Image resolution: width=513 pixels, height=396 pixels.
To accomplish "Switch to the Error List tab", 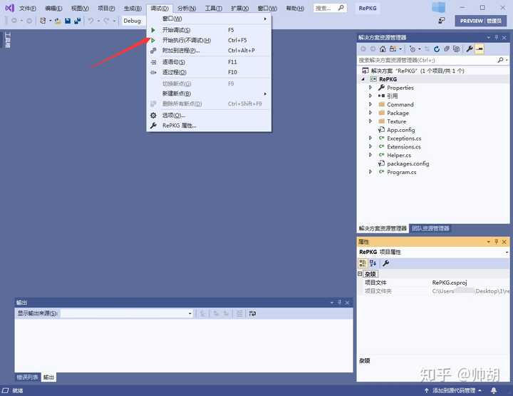I will [x=27, y=377].
